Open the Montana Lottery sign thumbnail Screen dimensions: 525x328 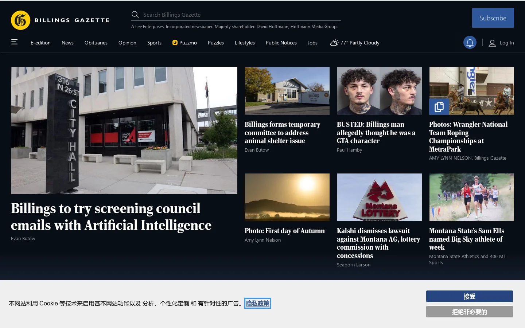click(380, 197)
